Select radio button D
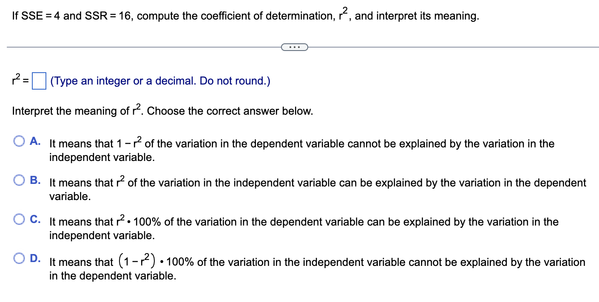 pos(19,257)
